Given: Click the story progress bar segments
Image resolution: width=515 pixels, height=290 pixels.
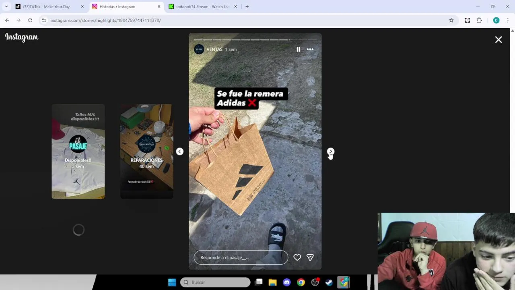Looking at the screenshot, I should point(255,40).
